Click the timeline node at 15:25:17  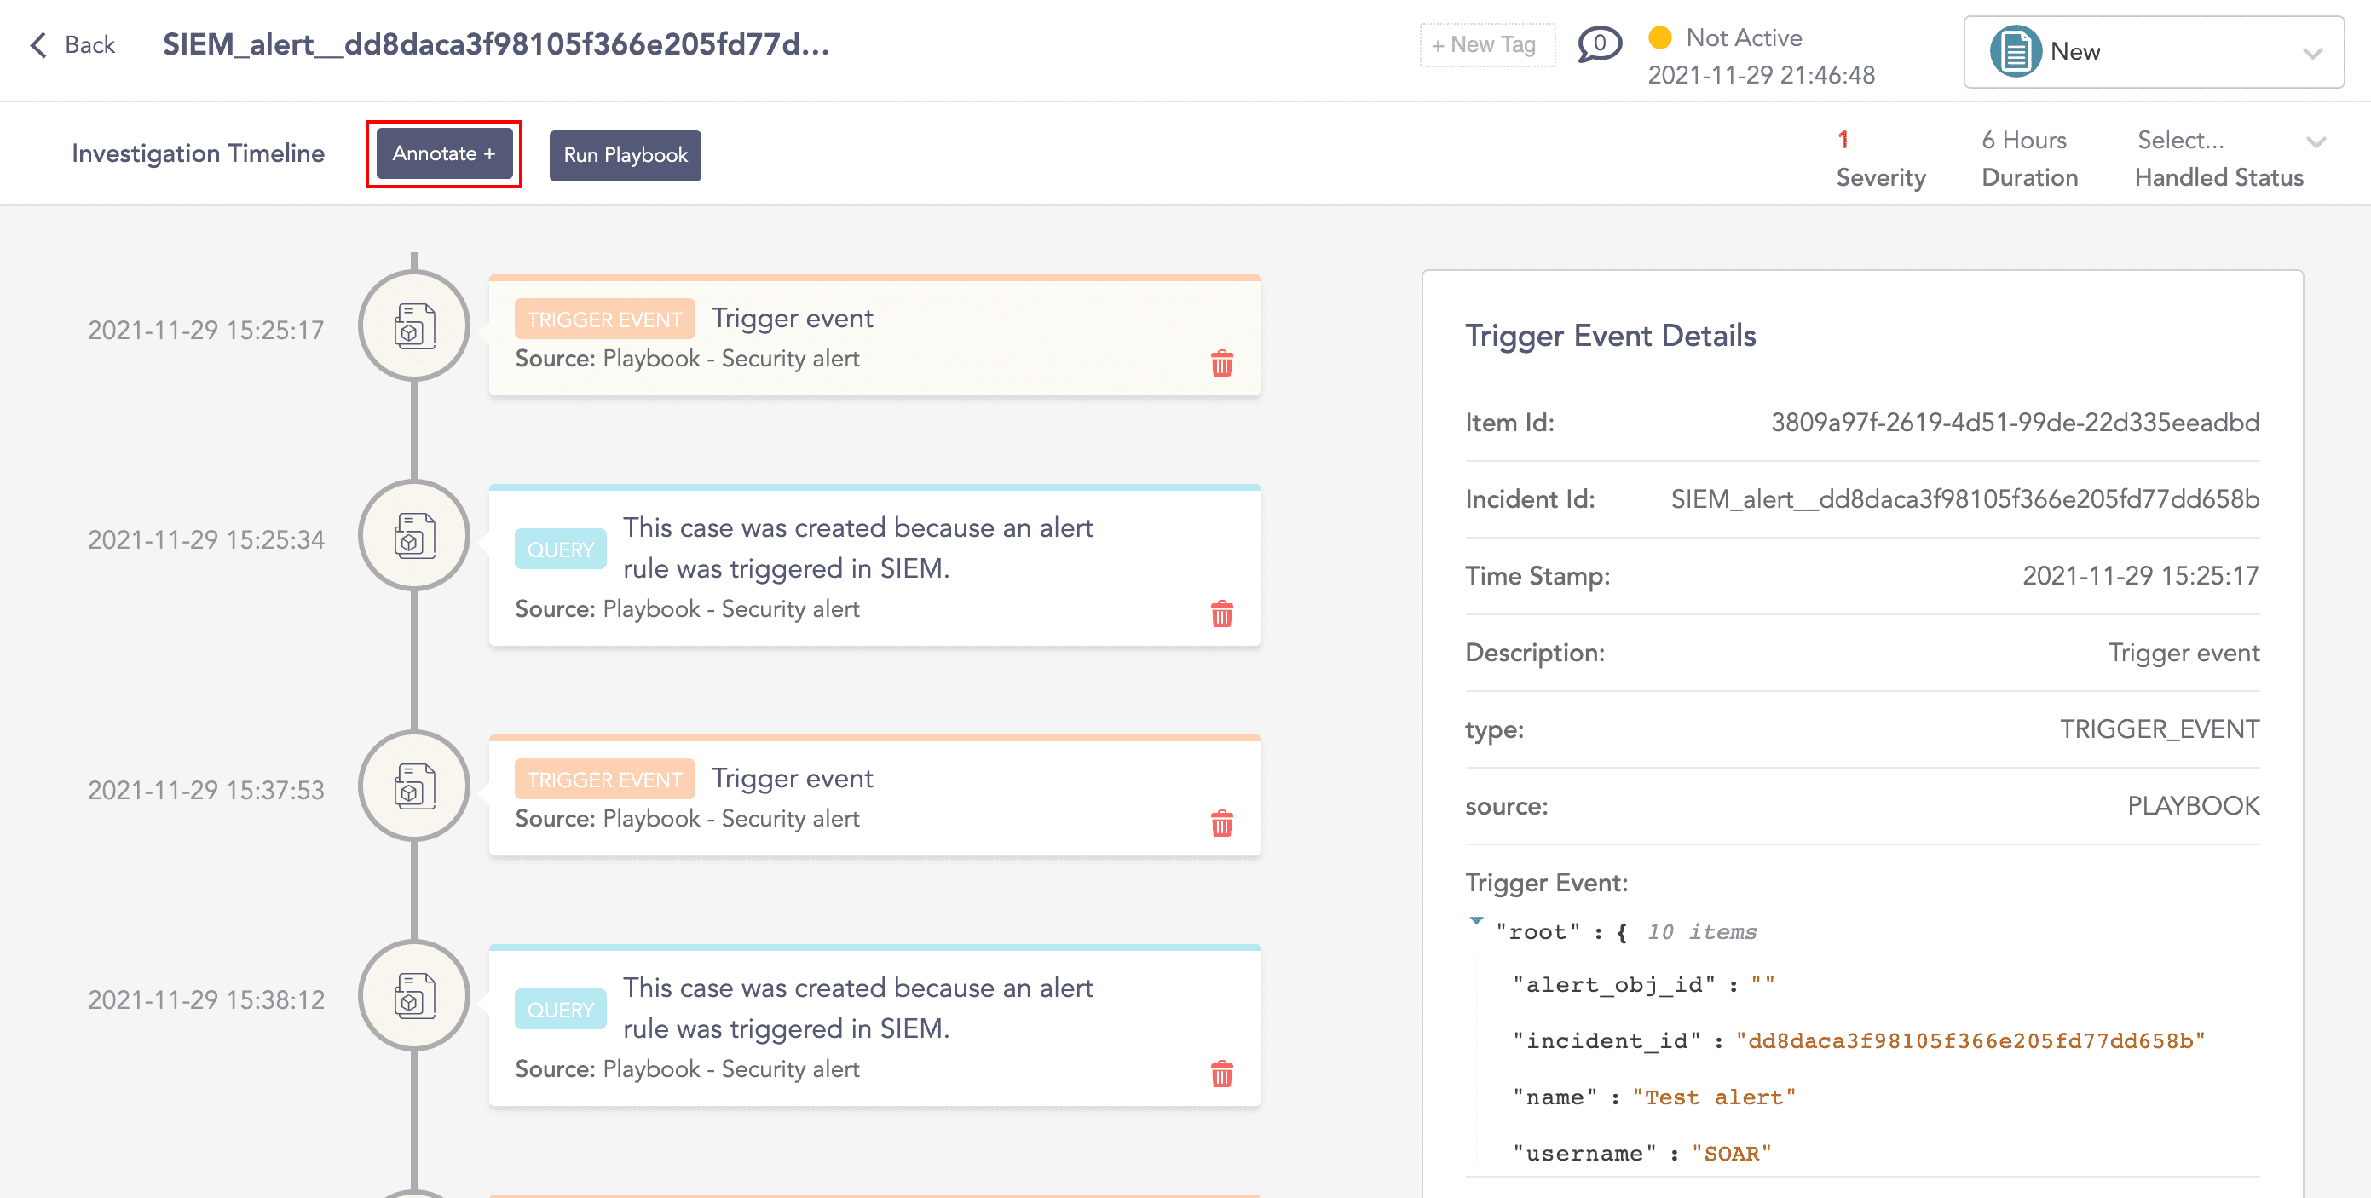coord(414,326)
